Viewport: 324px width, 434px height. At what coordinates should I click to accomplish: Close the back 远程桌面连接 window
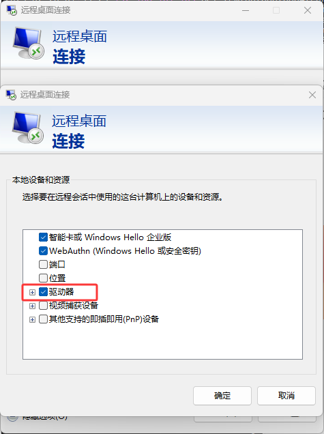(x=308, y=10)
